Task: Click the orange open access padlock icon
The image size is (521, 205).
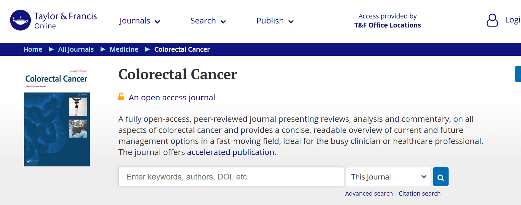Action: (121, 97)
